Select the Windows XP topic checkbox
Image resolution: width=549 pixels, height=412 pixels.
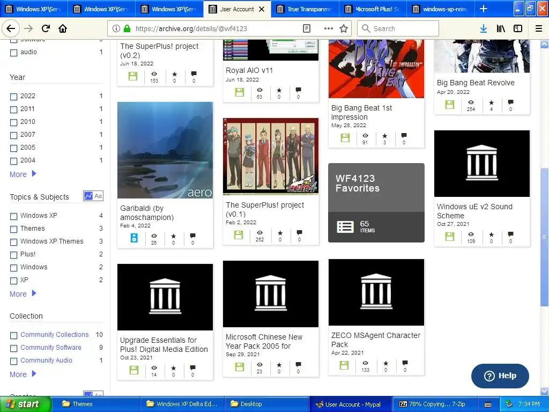13,216
